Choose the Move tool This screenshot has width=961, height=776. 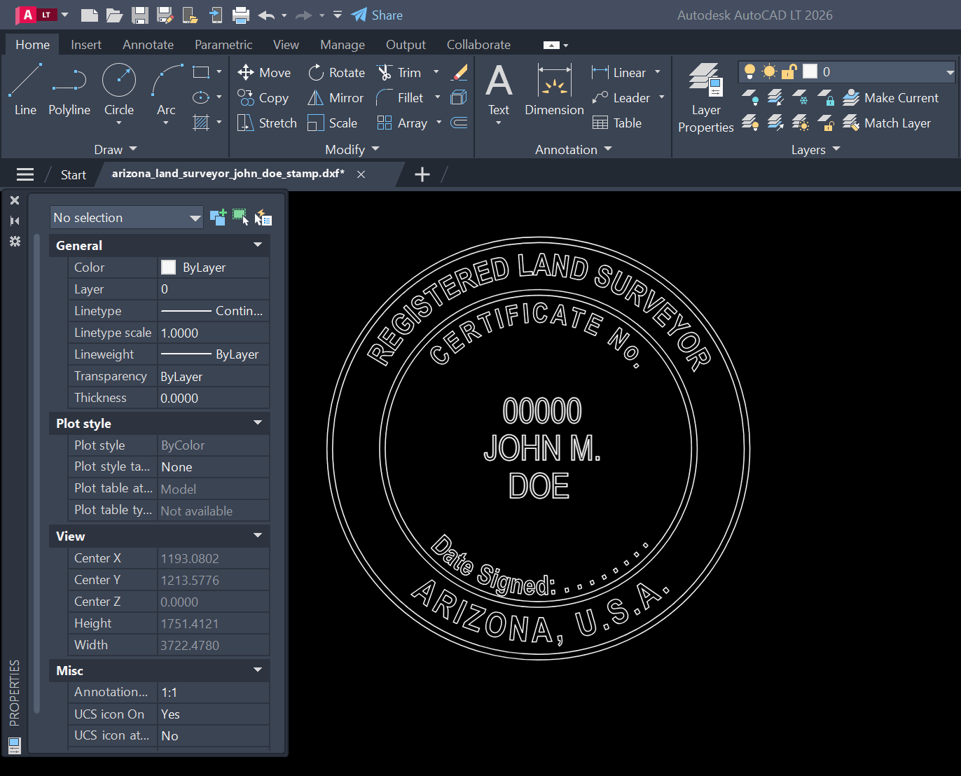[264, 73]
